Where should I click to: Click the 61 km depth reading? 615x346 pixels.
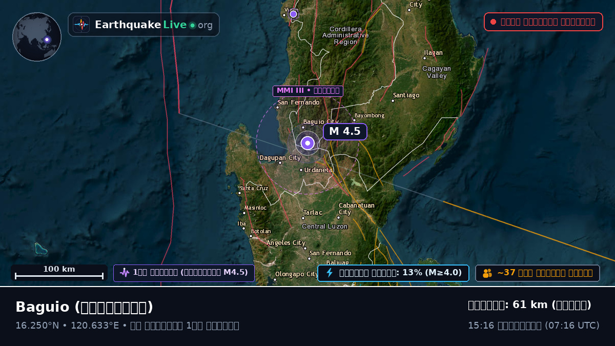[530, 305]
